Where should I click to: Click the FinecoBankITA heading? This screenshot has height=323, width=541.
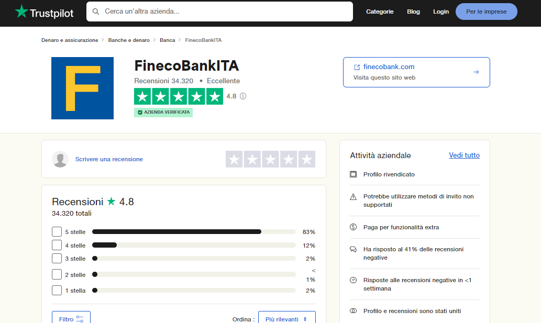[x=186, y=65]
